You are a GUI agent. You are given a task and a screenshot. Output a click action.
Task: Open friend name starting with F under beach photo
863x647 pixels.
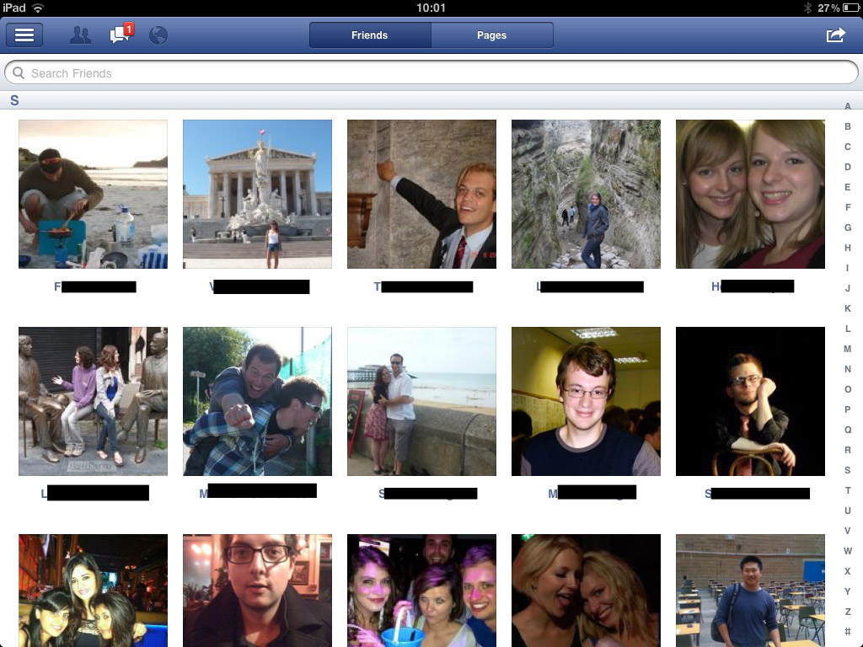94,286
